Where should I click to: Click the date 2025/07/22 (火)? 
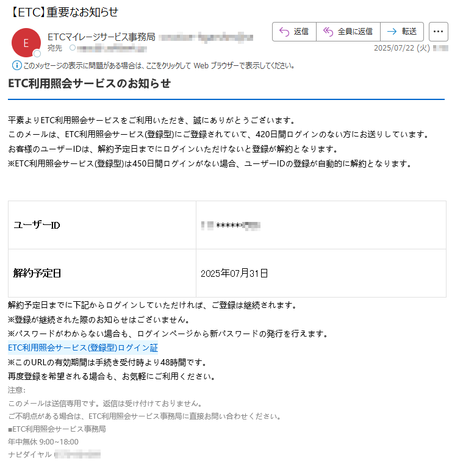(402, 48)
